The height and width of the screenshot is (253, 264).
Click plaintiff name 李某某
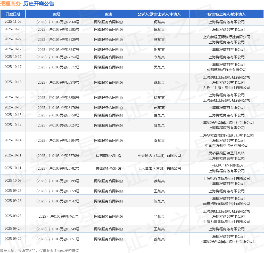click(x=159, y=57)
